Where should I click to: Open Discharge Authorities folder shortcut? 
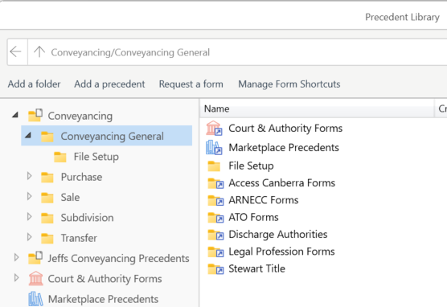(278, 235)
